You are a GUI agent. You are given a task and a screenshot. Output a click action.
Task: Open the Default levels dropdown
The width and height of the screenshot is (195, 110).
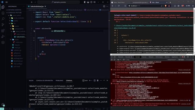pos(172,60)
